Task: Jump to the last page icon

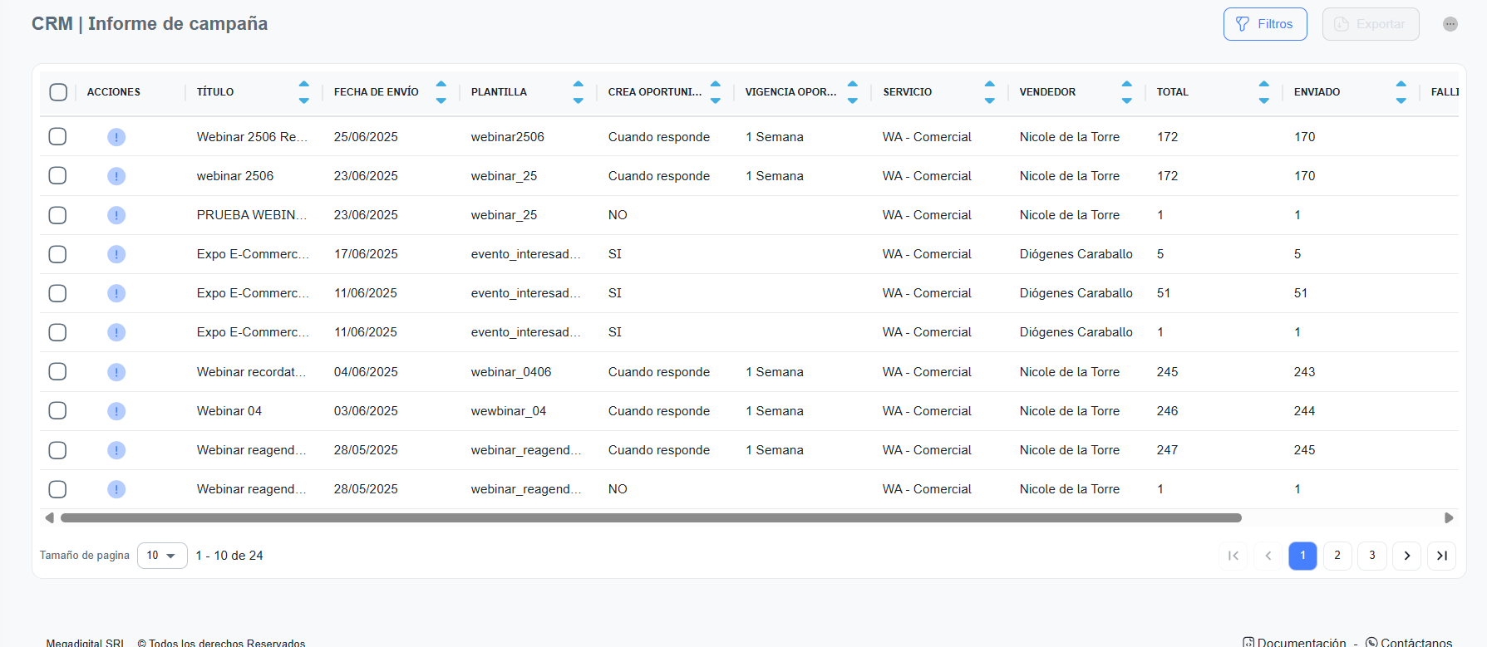Action: (1441, 556)
